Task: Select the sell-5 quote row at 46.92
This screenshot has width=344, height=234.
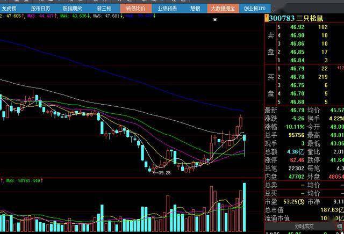Action: click(x=304, y=27)
